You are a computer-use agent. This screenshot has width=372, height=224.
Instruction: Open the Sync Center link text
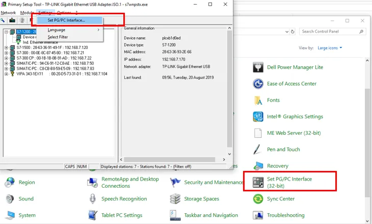281,199
